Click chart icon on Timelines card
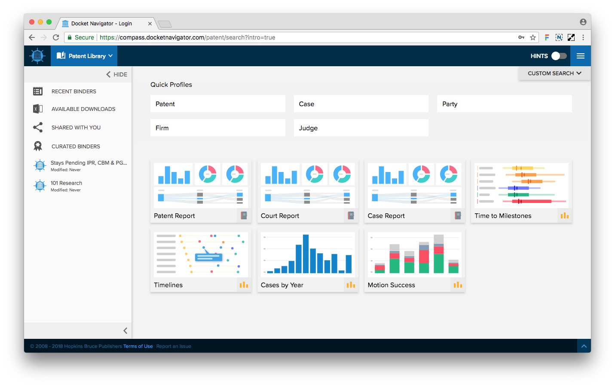615x387 pixels. pos(244,285)
